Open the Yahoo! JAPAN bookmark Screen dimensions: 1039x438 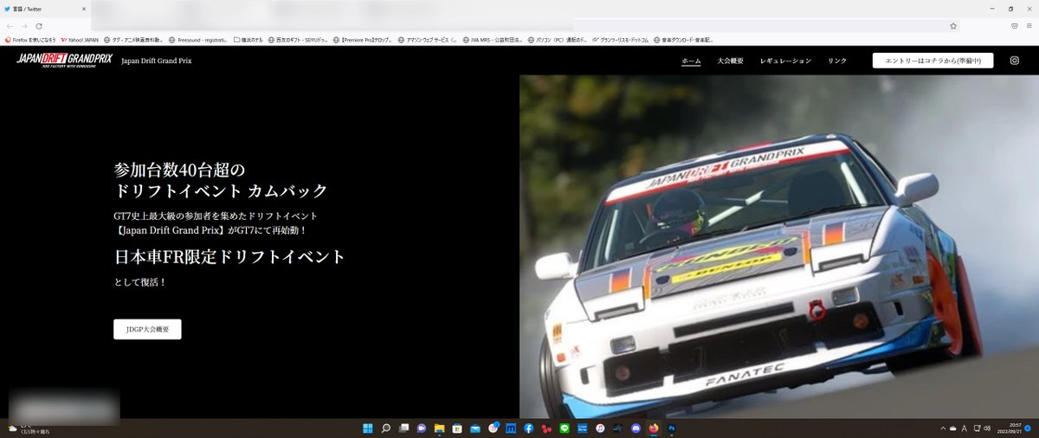80,39
